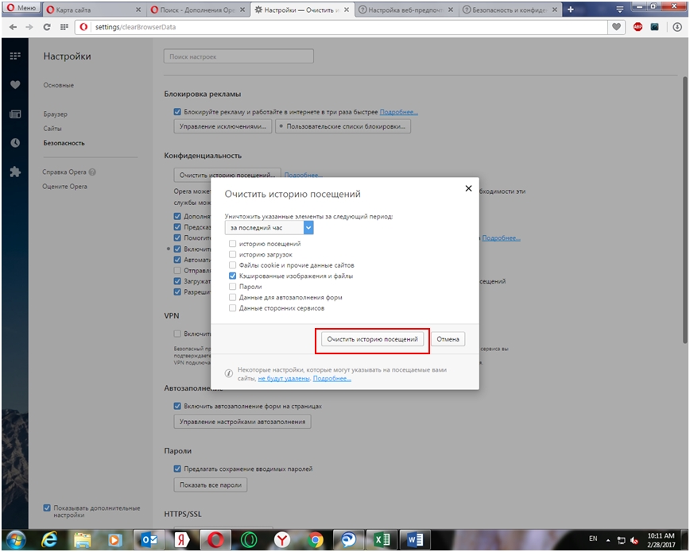Open Internet Explorer from taskbar
Image resolution: width=690 pixels, height=552 pixels.
[x=49, y=539]
